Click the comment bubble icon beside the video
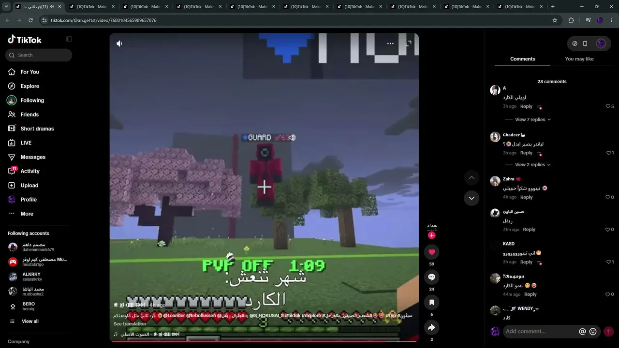 click(x=432, y=277)
